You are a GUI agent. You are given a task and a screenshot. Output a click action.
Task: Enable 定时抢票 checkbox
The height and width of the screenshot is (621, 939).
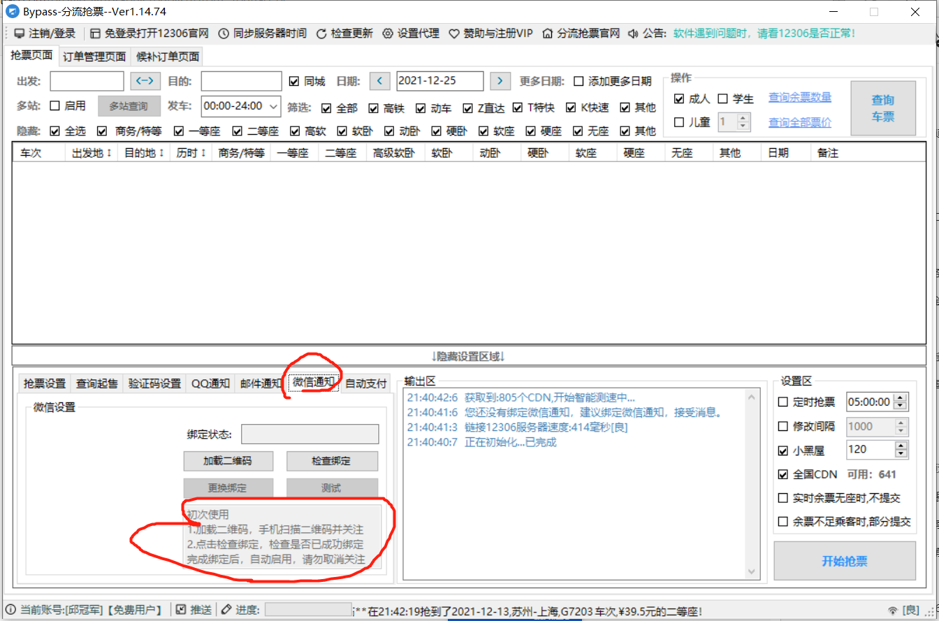tap(783, 402)
